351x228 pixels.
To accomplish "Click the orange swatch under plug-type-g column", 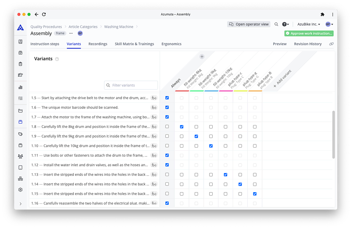I will [x=255, y=92].
